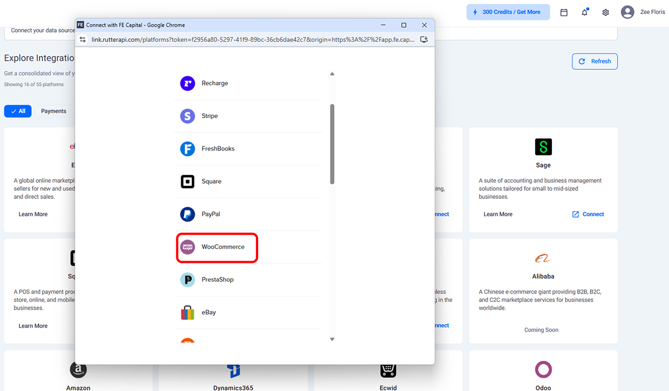Click the external-link icon beside Sage Connect
This screenshot has width=669, height=391.
pyautogui.click(x=575, y=214)
